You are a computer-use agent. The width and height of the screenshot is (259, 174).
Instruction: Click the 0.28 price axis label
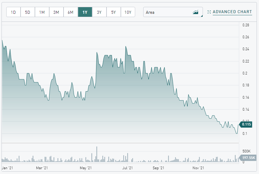click(246, 25)
